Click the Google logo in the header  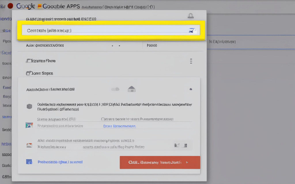[x=26, y=6]
